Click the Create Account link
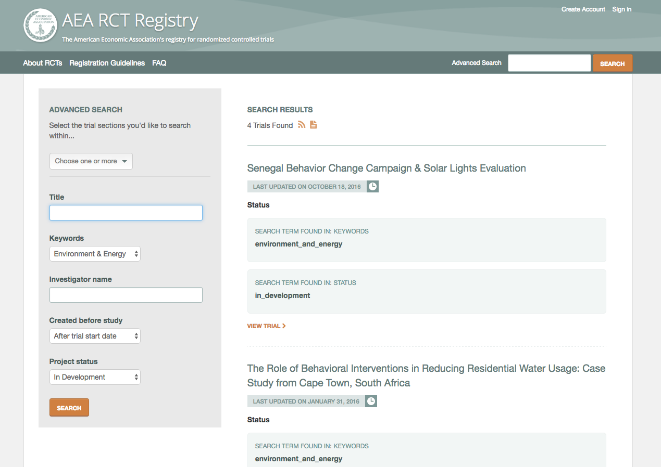This screenshot has height=467, width=661. click(583, 9)
